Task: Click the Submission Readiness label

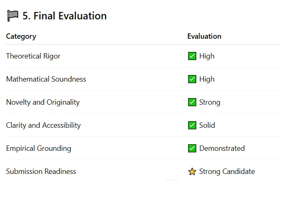Action: click(x=41, y=171)
